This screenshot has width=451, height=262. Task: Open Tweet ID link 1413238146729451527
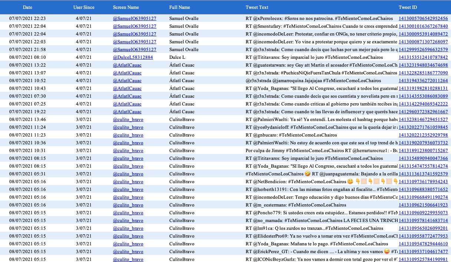423,120
